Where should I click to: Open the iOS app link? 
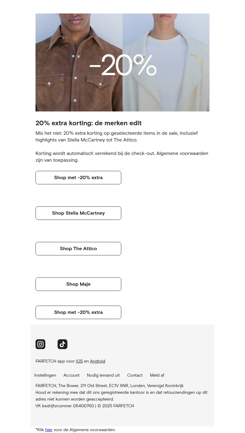click(x=79, y=361)
